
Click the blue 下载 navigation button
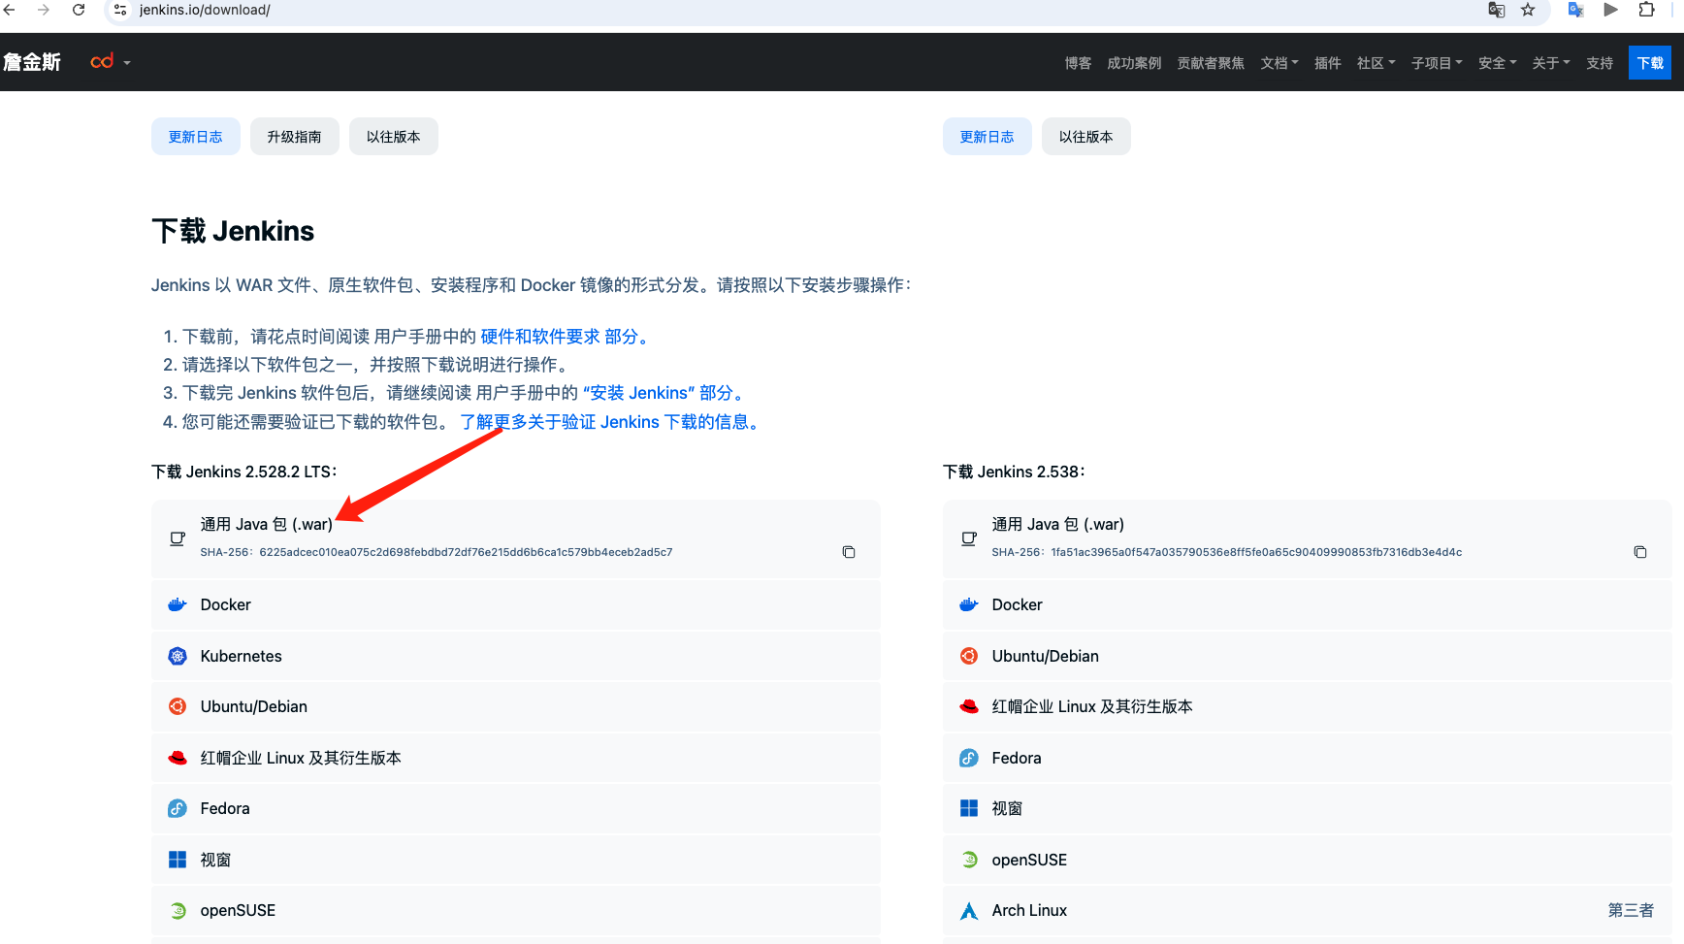click(1650, 63)
